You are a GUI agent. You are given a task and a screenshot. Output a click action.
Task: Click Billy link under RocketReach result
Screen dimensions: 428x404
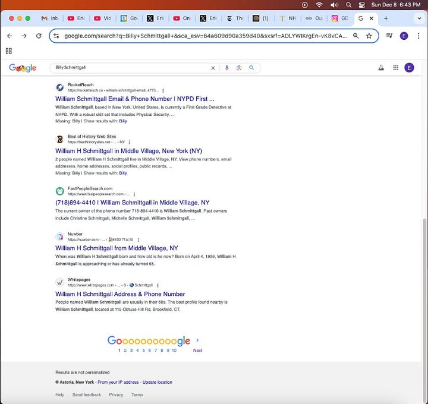click(123, 121)
